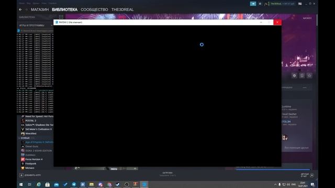The image size is (335, 188).
Task: Switch to PAYDAY 2 taskbar button
Action: (144, 184)
